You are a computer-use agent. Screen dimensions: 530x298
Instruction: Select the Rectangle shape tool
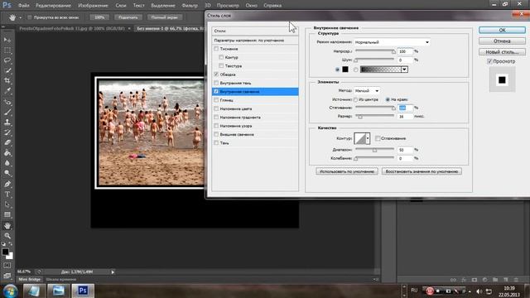7,214
